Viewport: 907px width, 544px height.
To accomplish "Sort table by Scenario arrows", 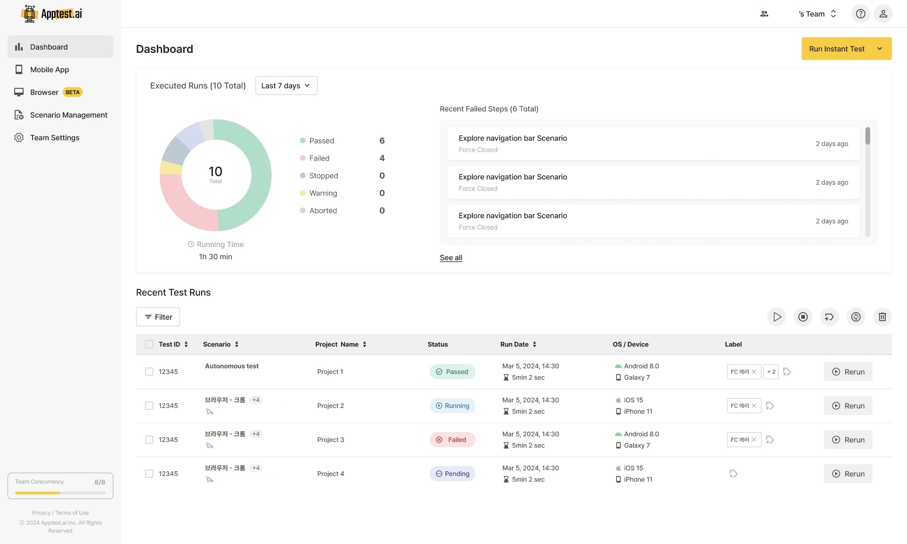I will click(237, 344).
